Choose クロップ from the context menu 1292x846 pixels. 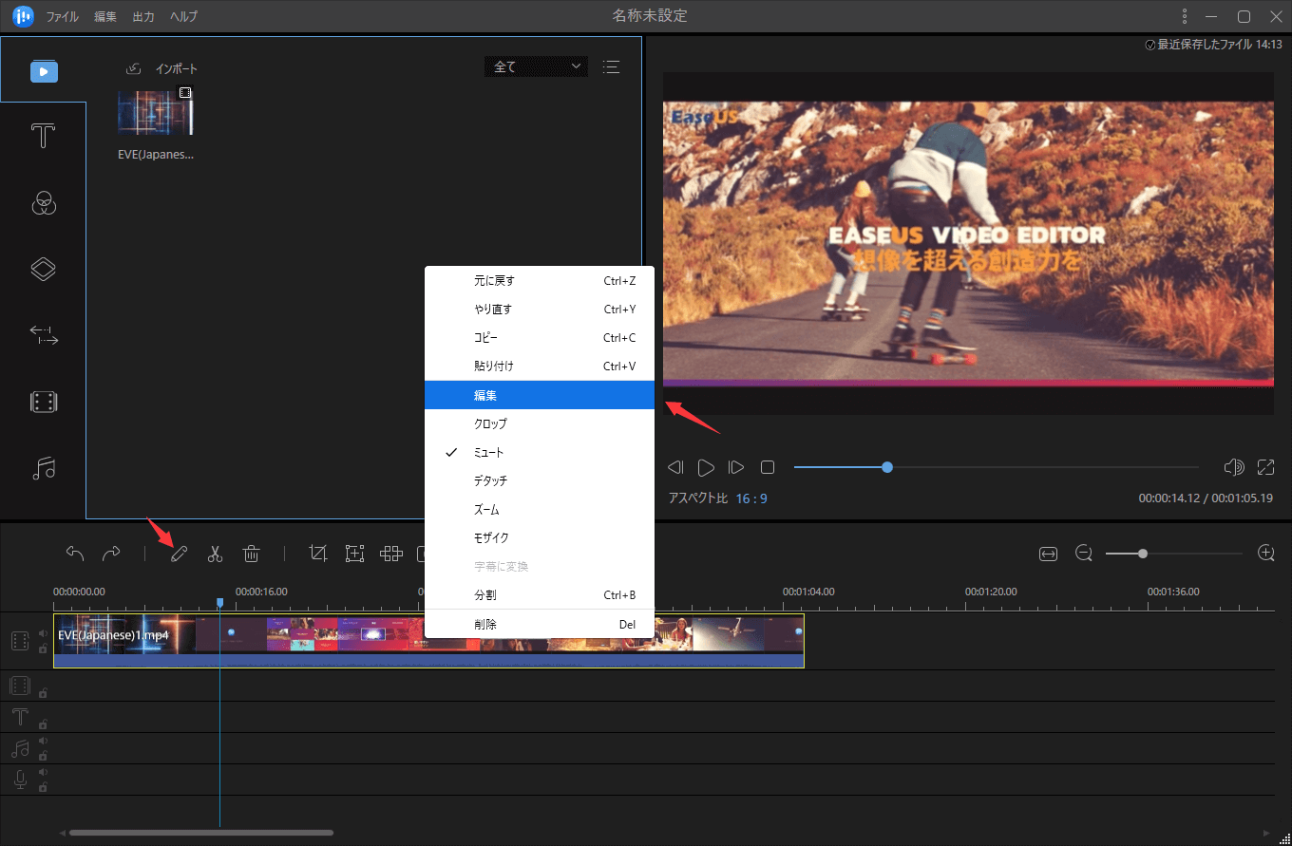point(540,423)
